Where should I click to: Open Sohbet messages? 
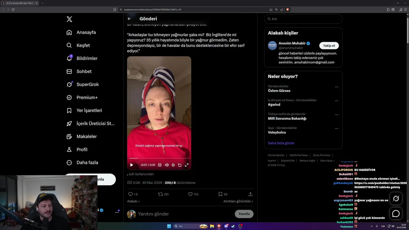(79, 72)
